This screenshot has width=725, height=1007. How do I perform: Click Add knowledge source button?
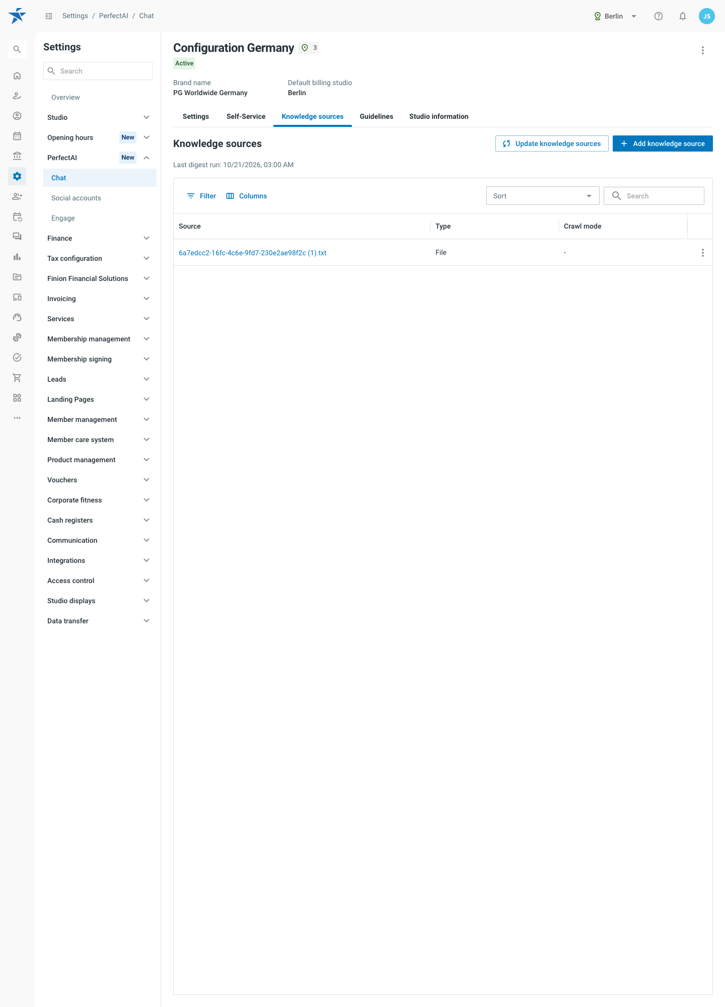click(x=663, y=143)
